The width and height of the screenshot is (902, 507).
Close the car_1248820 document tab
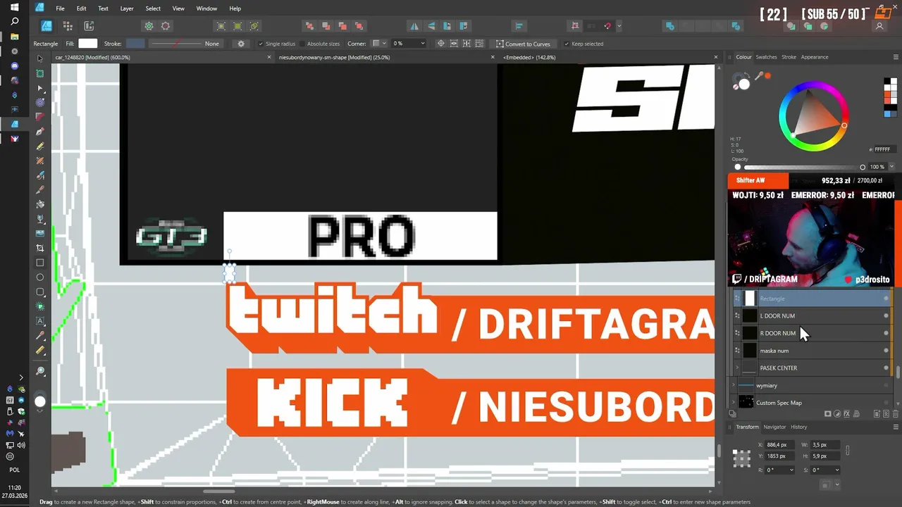point(269,57)
